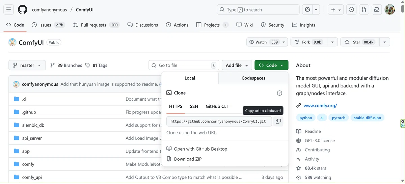Visit the www.comfy.org link

click(320, 106)
